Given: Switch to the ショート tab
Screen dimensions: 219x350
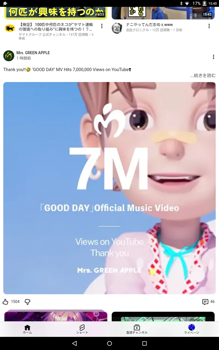Looking at the screenshot, I should pos(82,329).
